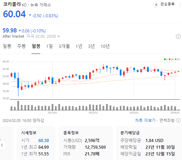182x160 pixels.
Task: Switch to the 일봉 daily candle tab
Action: tap(7, 46)
